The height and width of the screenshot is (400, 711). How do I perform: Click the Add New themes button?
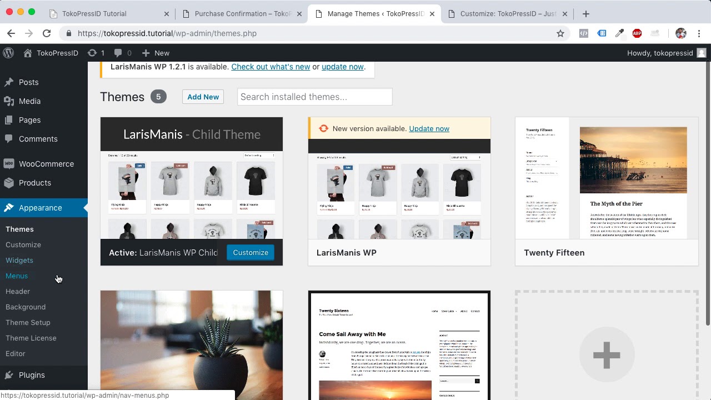coord(203,97)
